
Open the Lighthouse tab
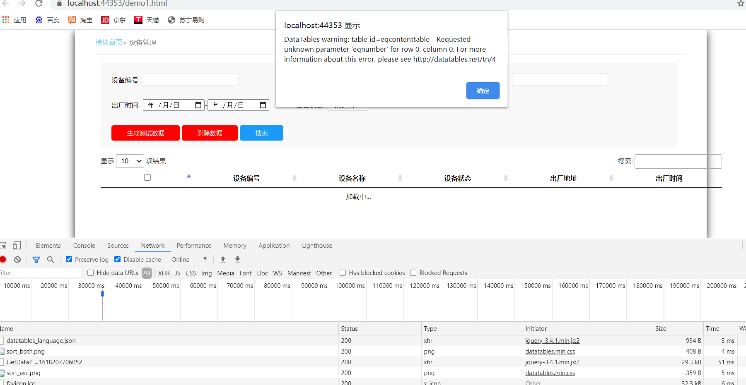click(x=317, y=246)
